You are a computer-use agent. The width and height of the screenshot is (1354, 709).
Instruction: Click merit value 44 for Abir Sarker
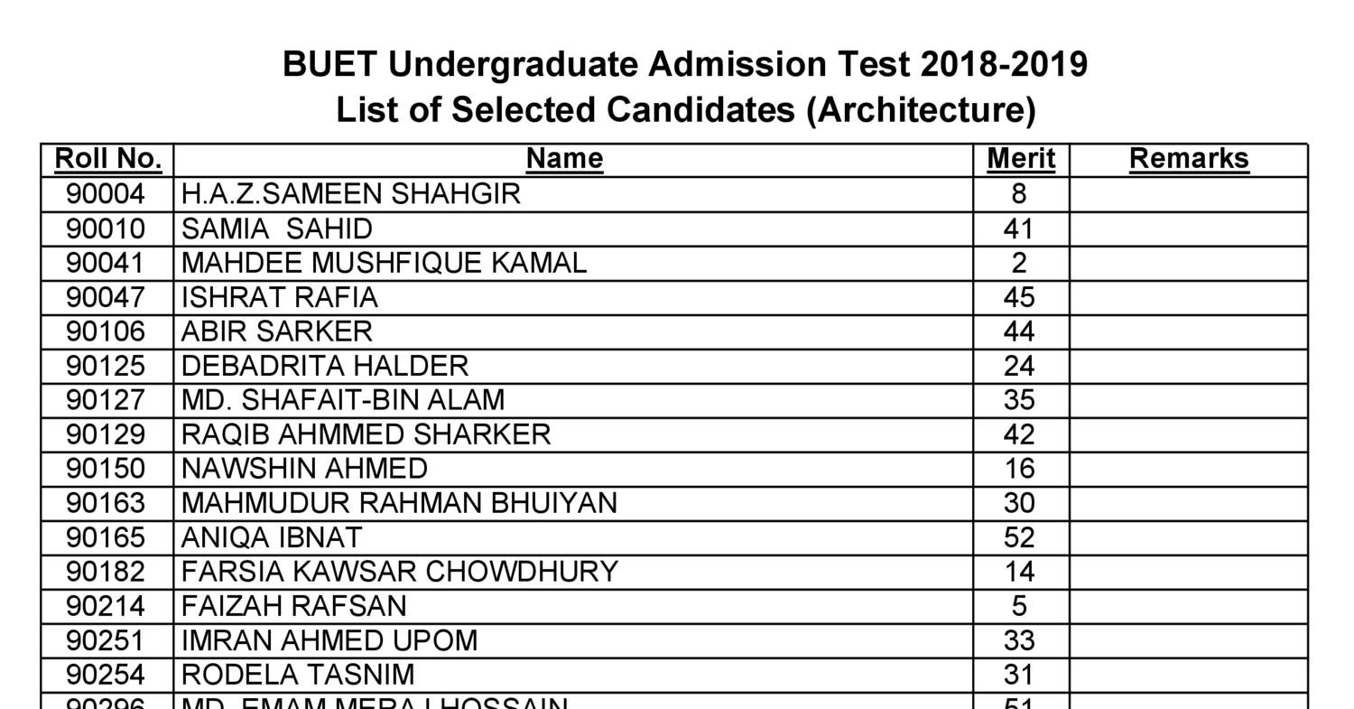(x=1019, y=331)
